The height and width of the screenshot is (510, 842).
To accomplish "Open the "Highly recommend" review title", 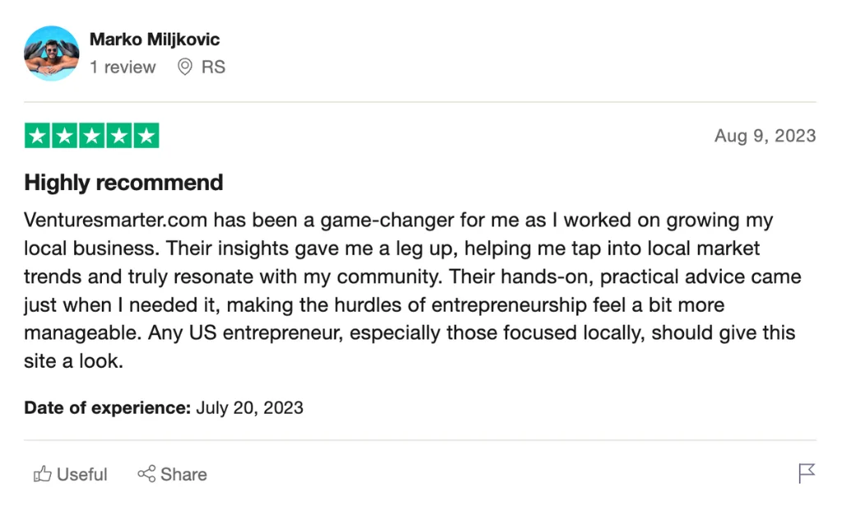I will click(x=123, y=182).
